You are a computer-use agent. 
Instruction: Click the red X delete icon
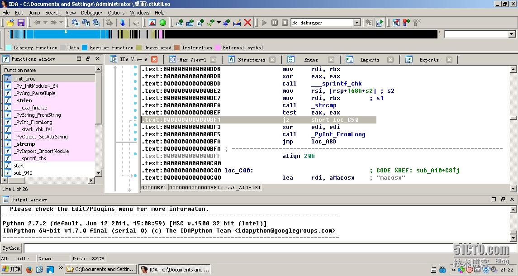click(247, 23)
